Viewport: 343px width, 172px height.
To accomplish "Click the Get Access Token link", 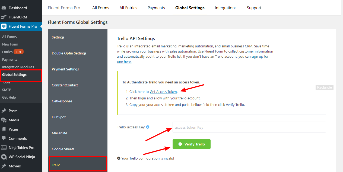I will coord(163,92).
